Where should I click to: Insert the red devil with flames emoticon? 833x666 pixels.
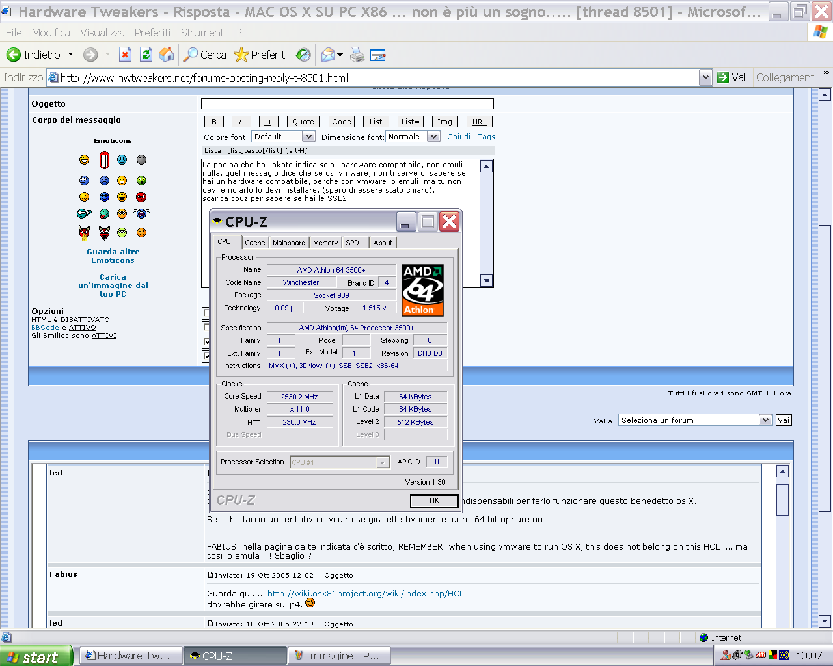coord(85,232)
